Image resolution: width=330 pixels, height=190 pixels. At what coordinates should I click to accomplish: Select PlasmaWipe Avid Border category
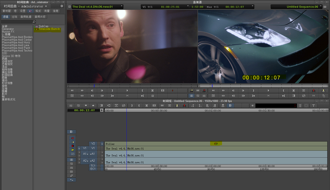click(x=17, y=37)
